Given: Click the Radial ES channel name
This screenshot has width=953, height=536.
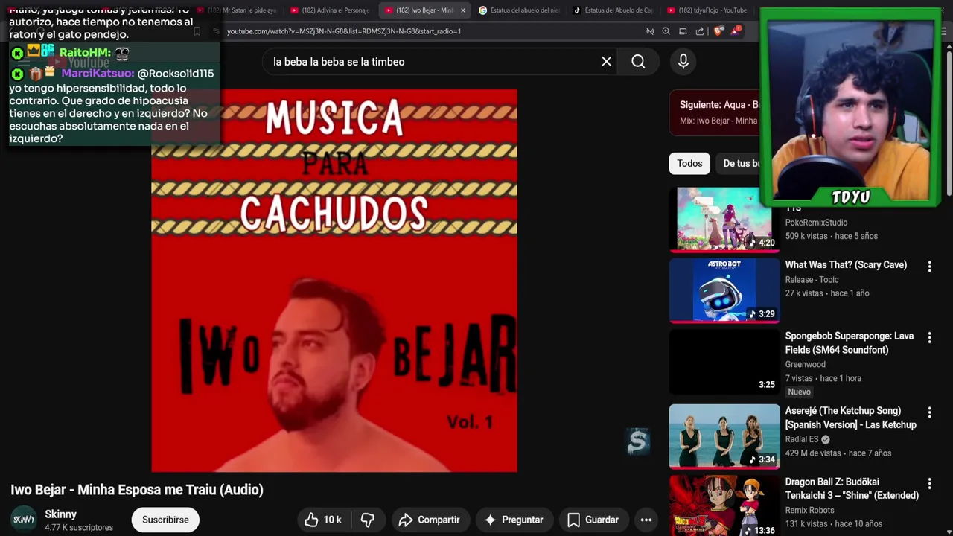Looking at the screenshot, I should [x=802, y=439].
